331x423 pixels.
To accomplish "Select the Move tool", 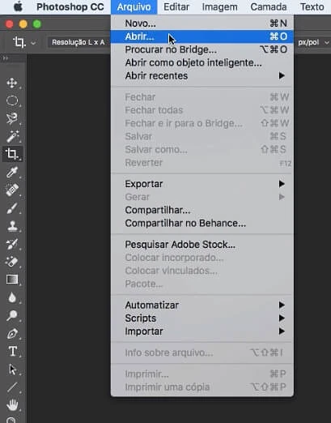I will click(x=12, y=83).
